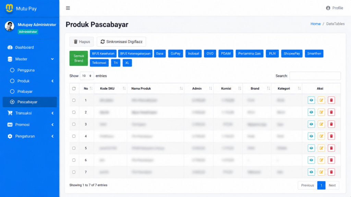Delete product in row 1
The image size is (351, 197).
[331, 100]
